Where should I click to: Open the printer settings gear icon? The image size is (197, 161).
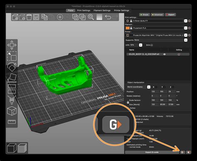(189, 35)
